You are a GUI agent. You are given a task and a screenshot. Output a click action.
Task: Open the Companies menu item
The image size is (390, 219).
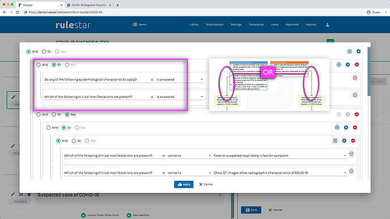256,24
